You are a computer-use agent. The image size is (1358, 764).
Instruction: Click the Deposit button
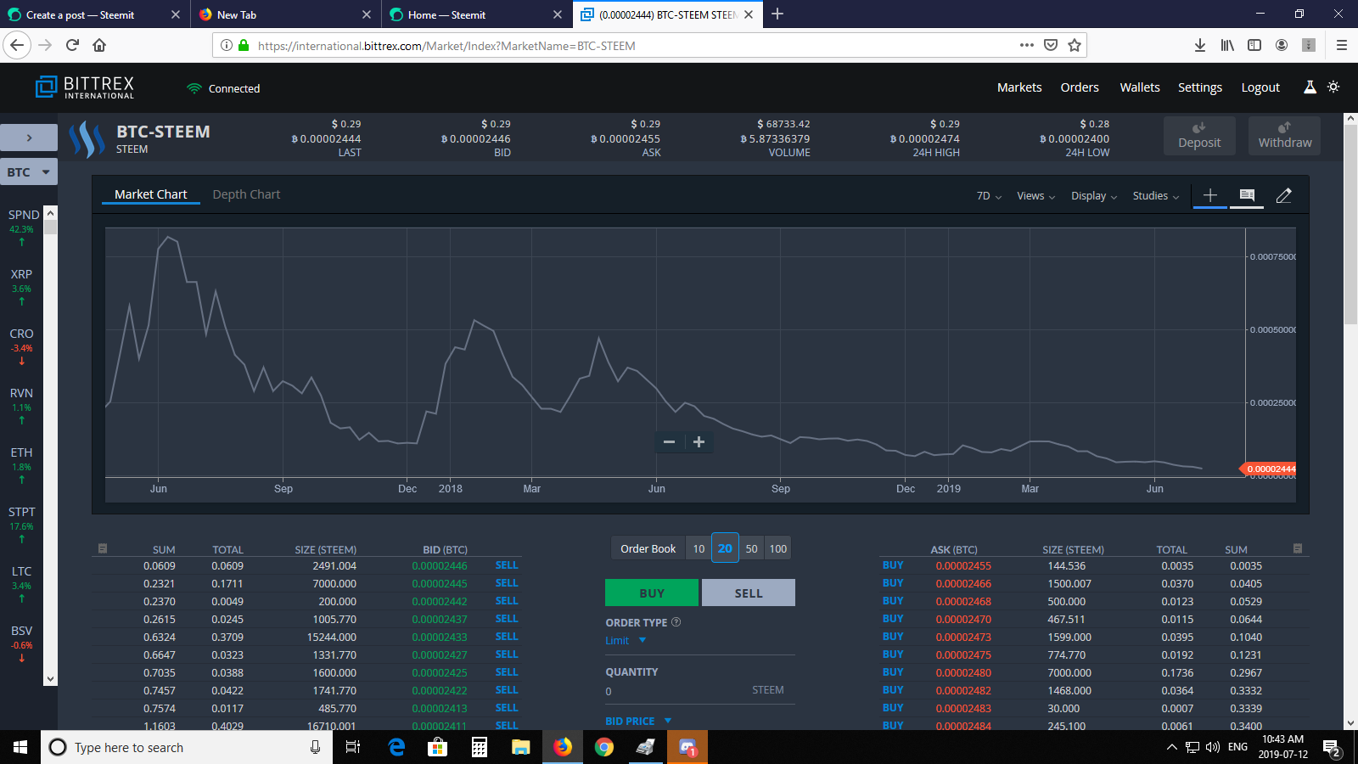1199,136
